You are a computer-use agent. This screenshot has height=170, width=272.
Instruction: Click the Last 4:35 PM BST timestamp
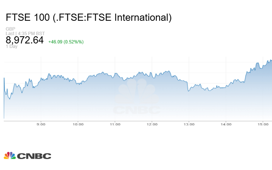click(x=25, y=33)
